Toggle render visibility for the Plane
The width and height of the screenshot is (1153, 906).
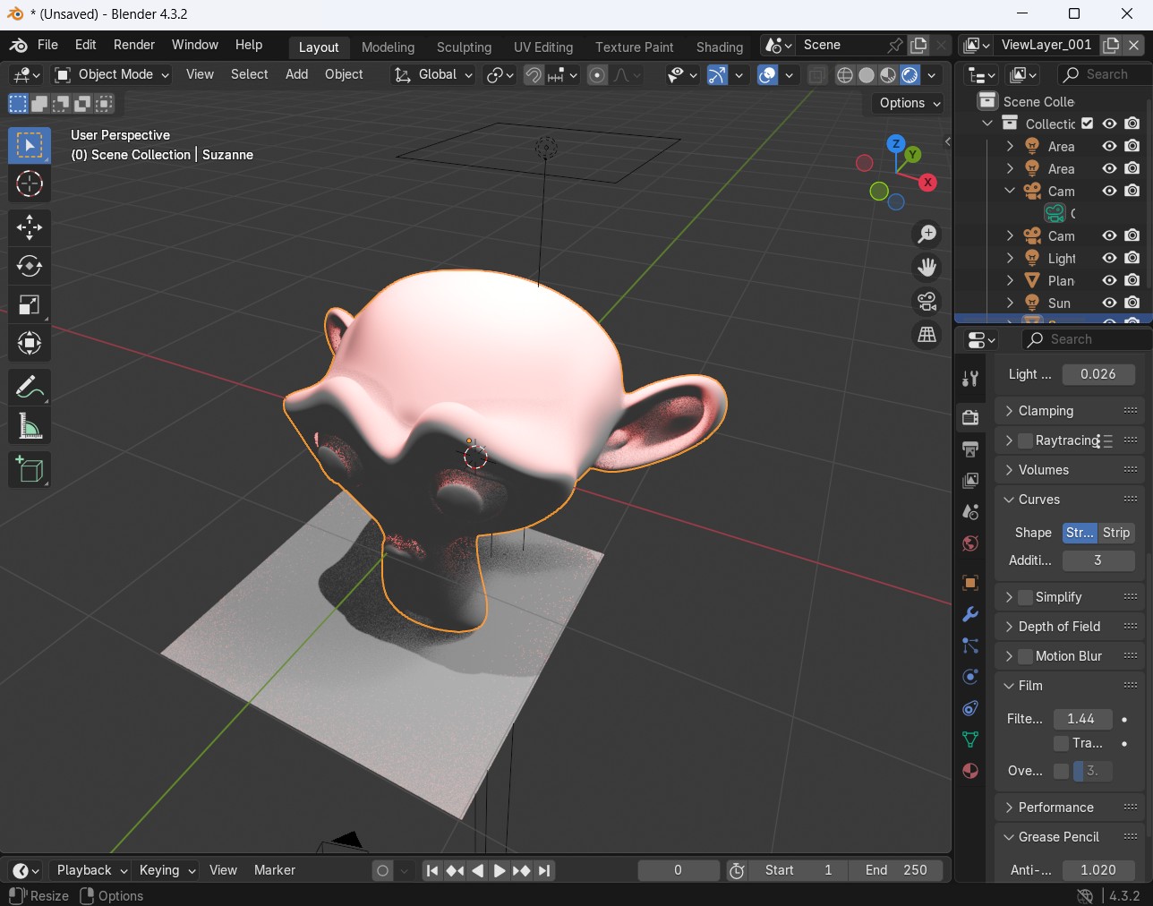point(1132,280)
